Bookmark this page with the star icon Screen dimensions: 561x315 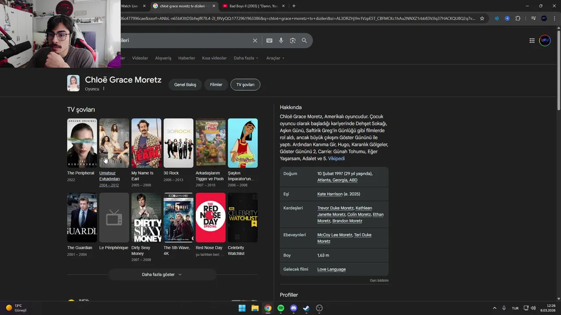tap(482, 18)
